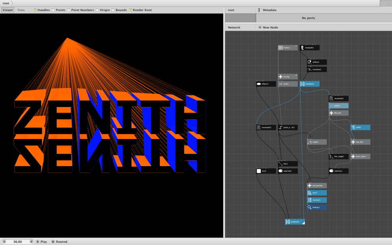Disable the Handles checkbox

35,10
